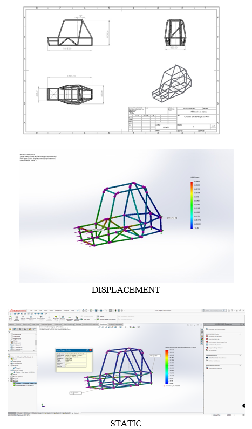Open the File menu in SOLIDWORKS
The height and width of the screenshot is (429, 252).
[x=31, y=310]
